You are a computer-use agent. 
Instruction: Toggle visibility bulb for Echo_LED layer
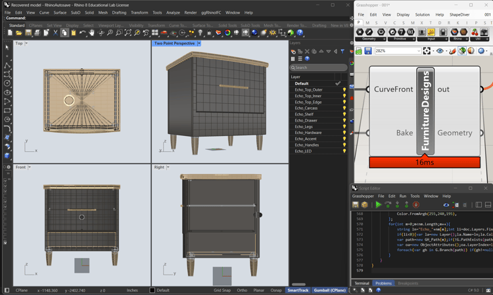(x=344, y=151)
